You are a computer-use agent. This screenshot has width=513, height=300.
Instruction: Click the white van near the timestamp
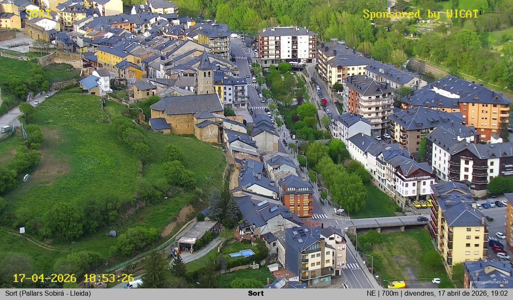pyautogui.click(x=134, y=283)
